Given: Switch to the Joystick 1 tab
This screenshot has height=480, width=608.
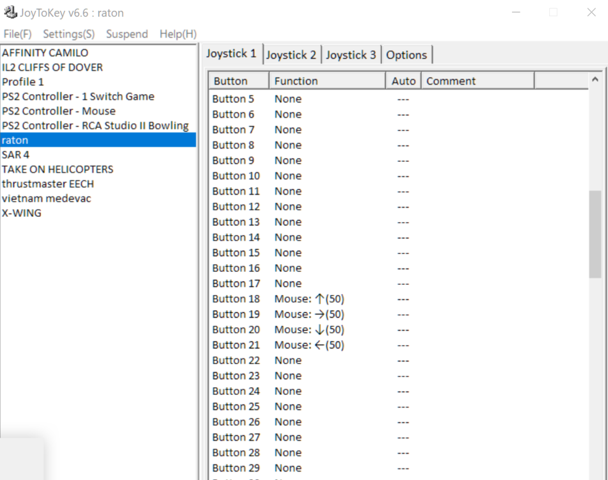Looking at the screenshot, I should pos(232,54).
